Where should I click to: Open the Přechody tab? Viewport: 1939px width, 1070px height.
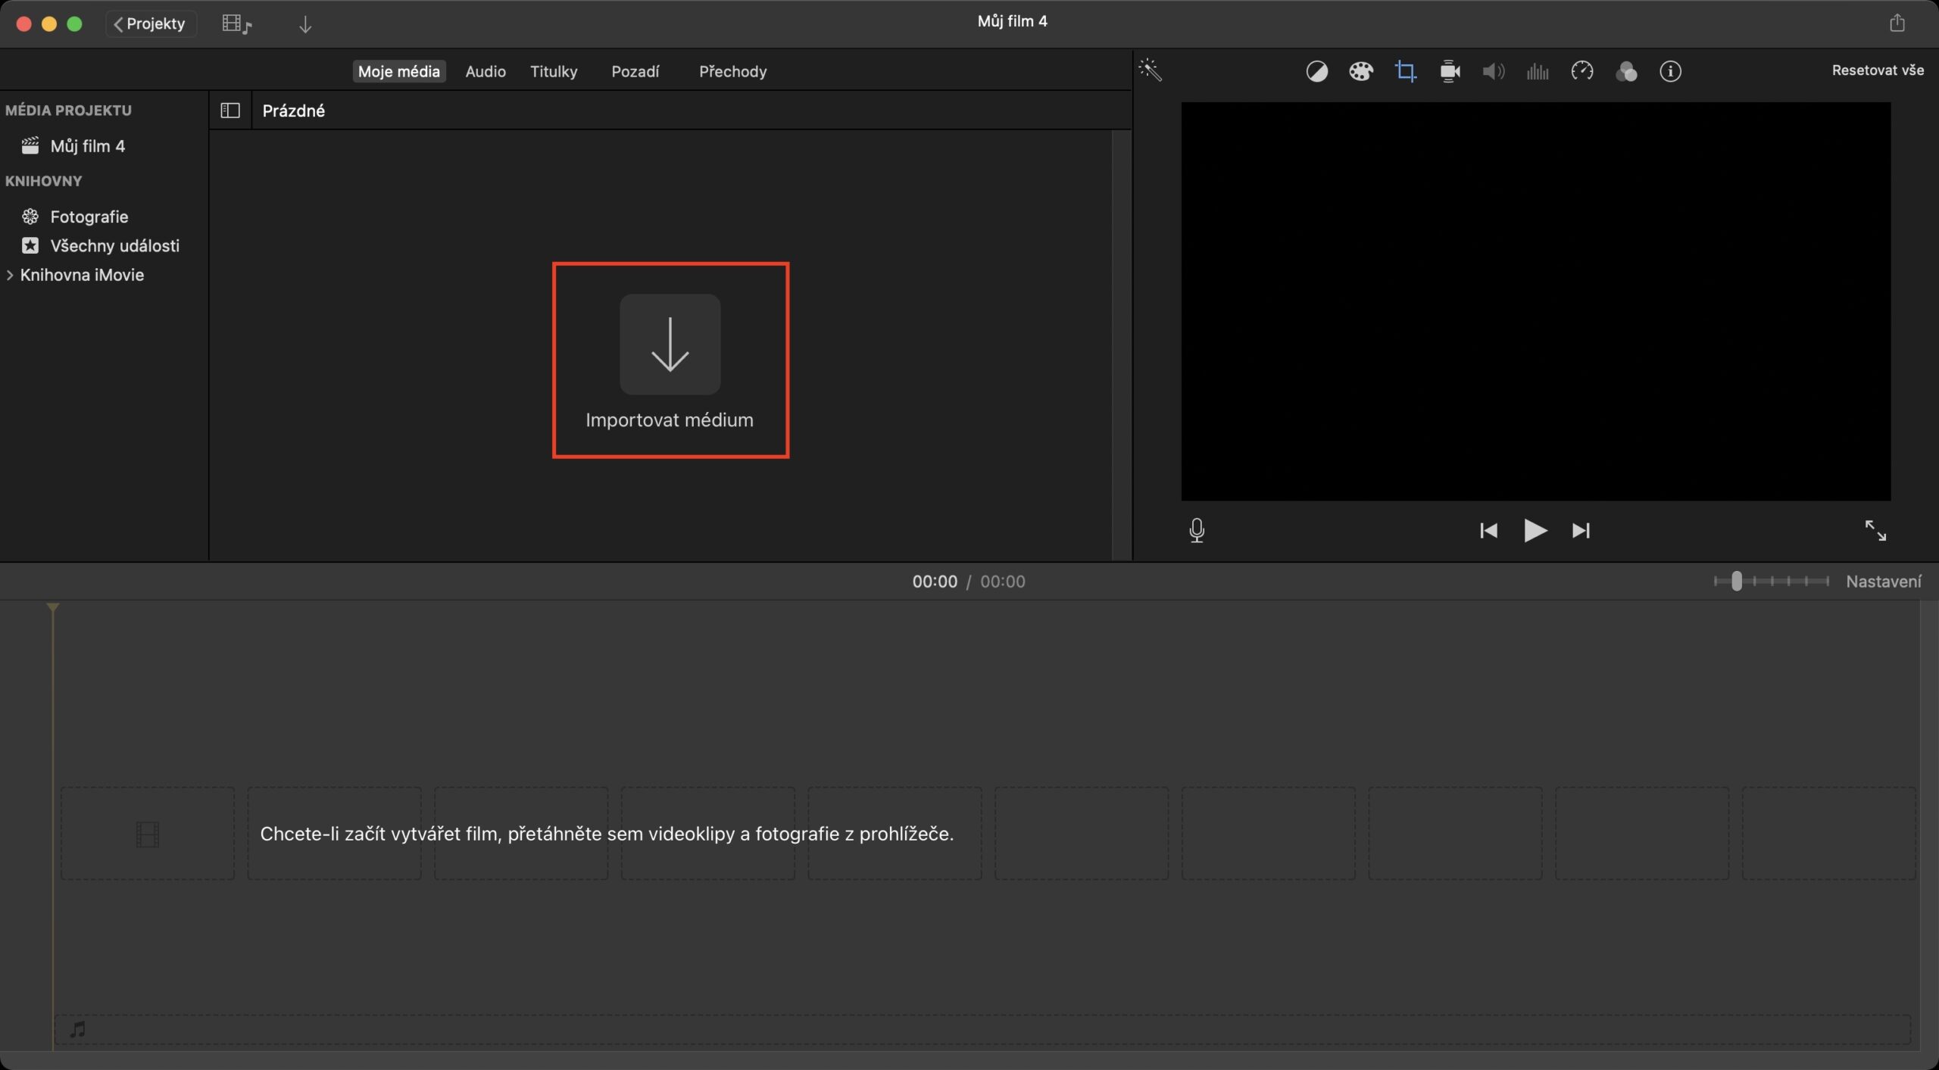[732, 70]
